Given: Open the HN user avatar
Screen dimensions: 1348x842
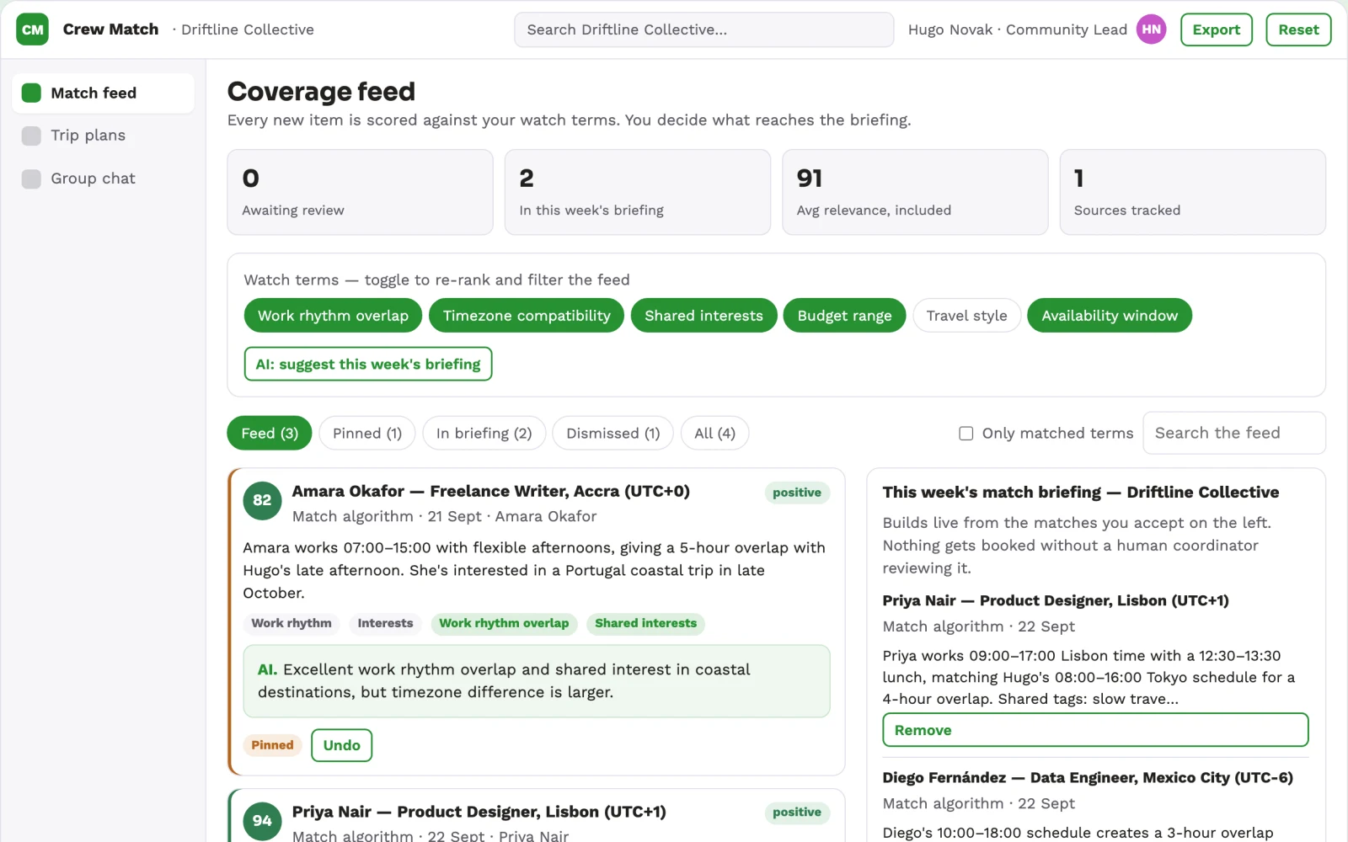Looking at the screenshot, I should [x=1151, y=29].
